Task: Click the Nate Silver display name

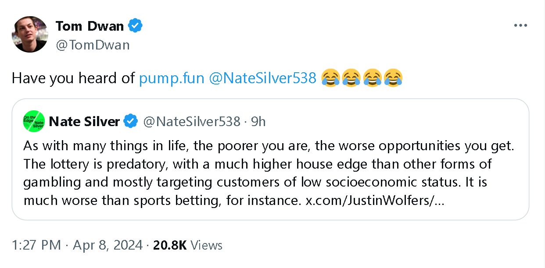Action: pyautogui.click(x=84, y=121)
